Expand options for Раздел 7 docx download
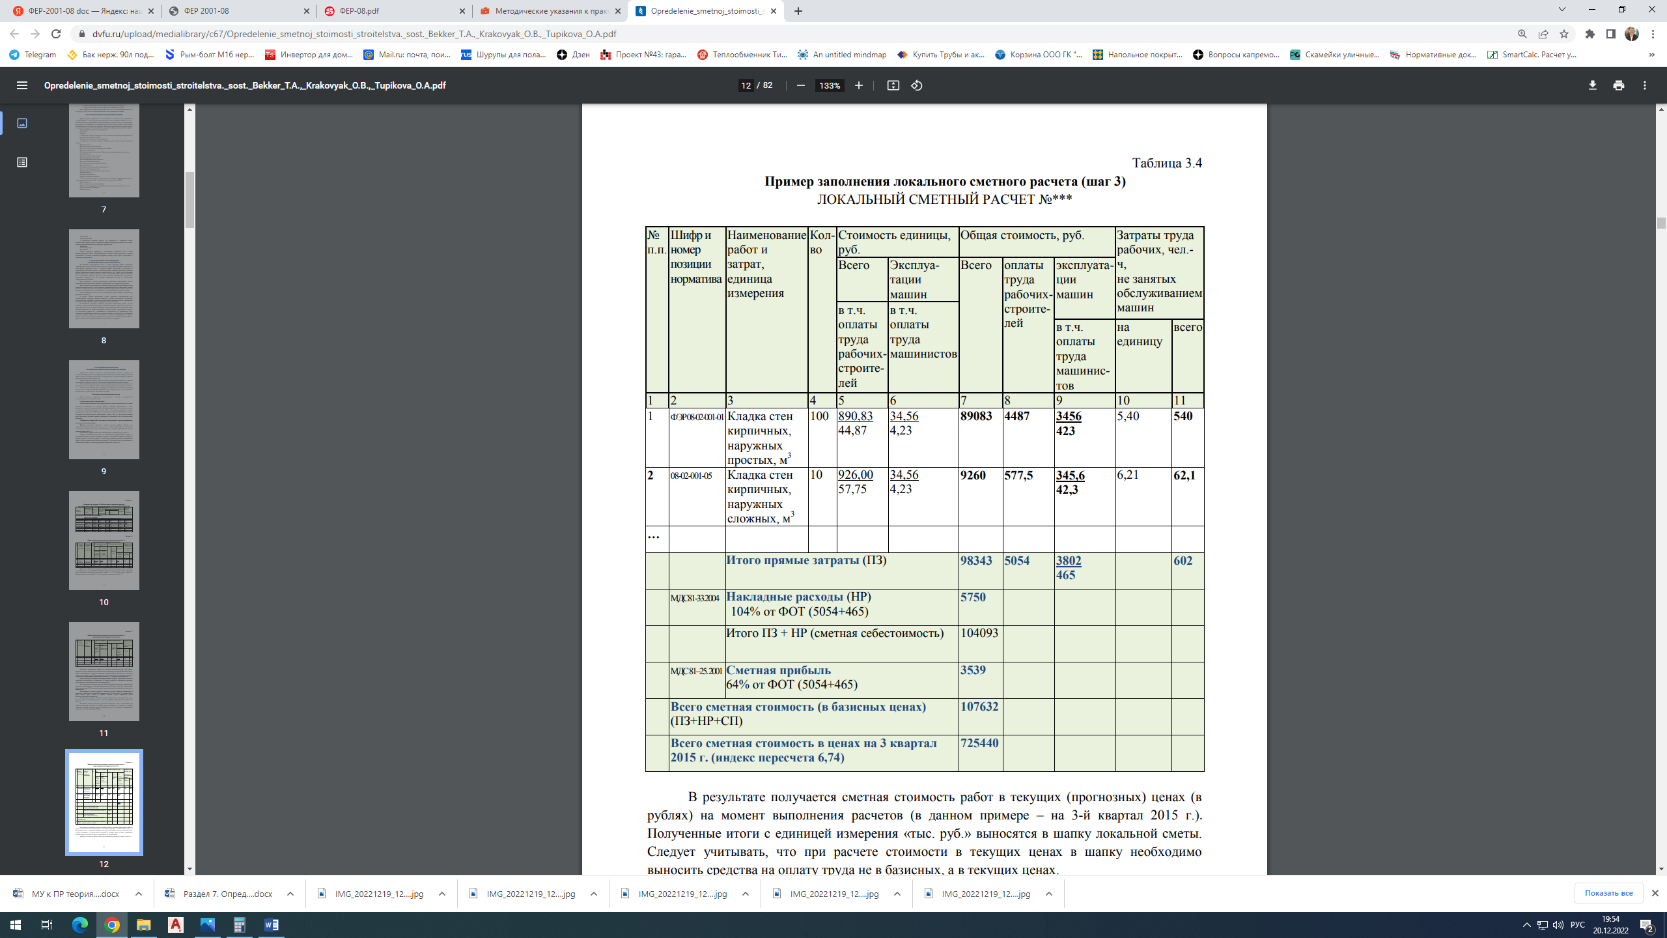The height and width of the screenshot is (938, 1667). 290,894
